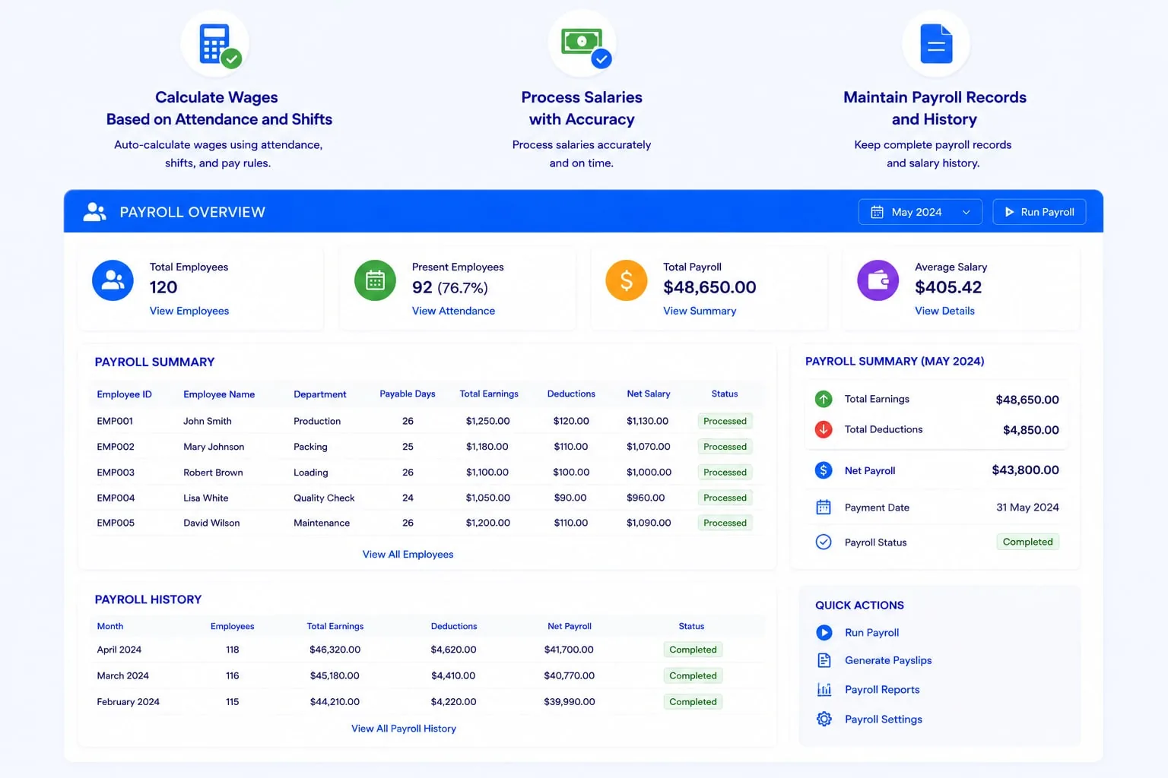
Task: Click the Total Employees blue icon
Action: click(113, 280)
